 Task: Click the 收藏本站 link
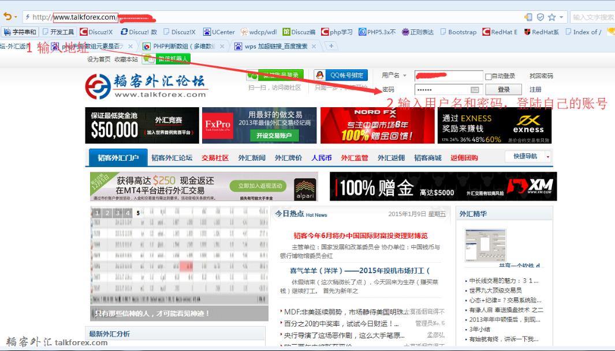[x=126, y=59]
